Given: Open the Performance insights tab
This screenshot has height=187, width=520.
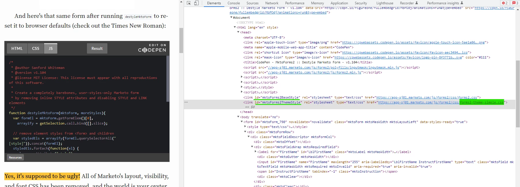Looking at the screenshot, I should point(443,3).
